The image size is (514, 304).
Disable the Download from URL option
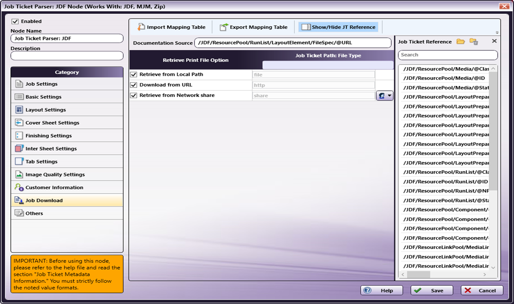click(134, 85)
